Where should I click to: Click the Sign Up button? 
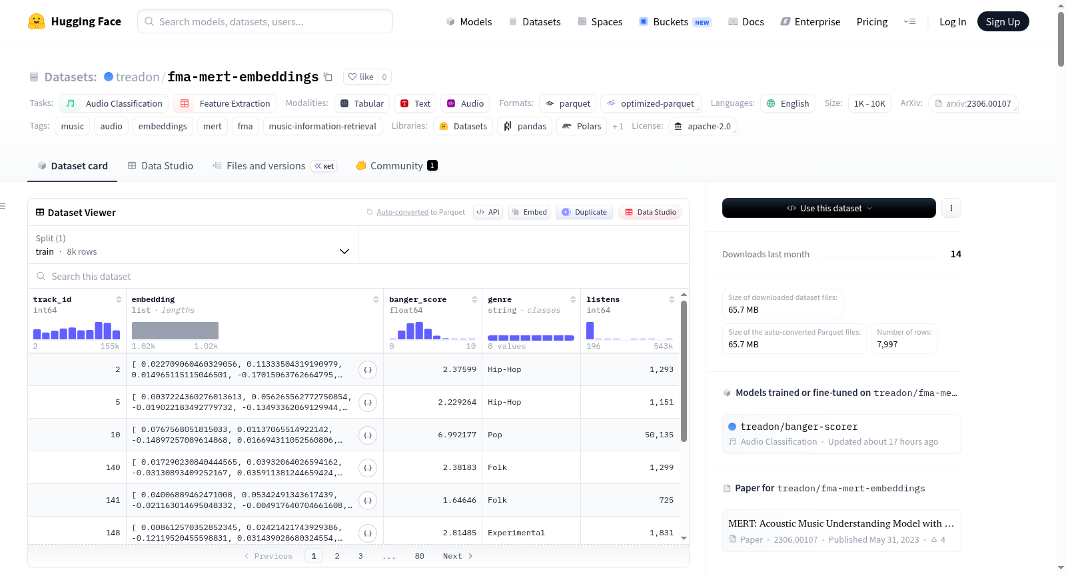click(x=1003, y=21)
